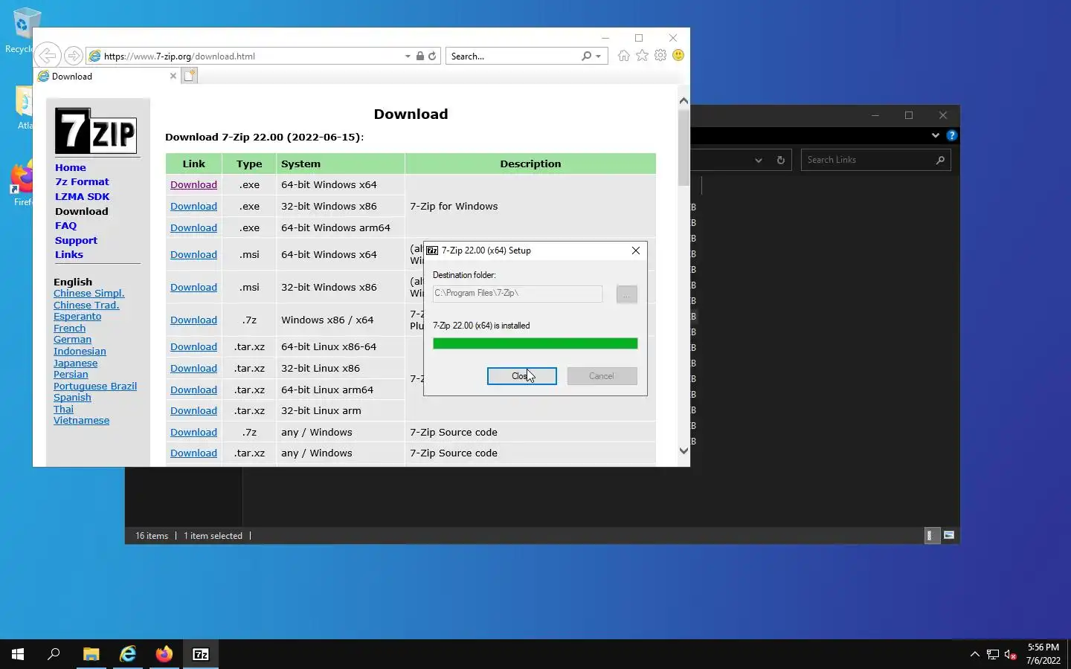Click the browser Forward arrow button
The image size is (1071, 669).
coord(73,56)
